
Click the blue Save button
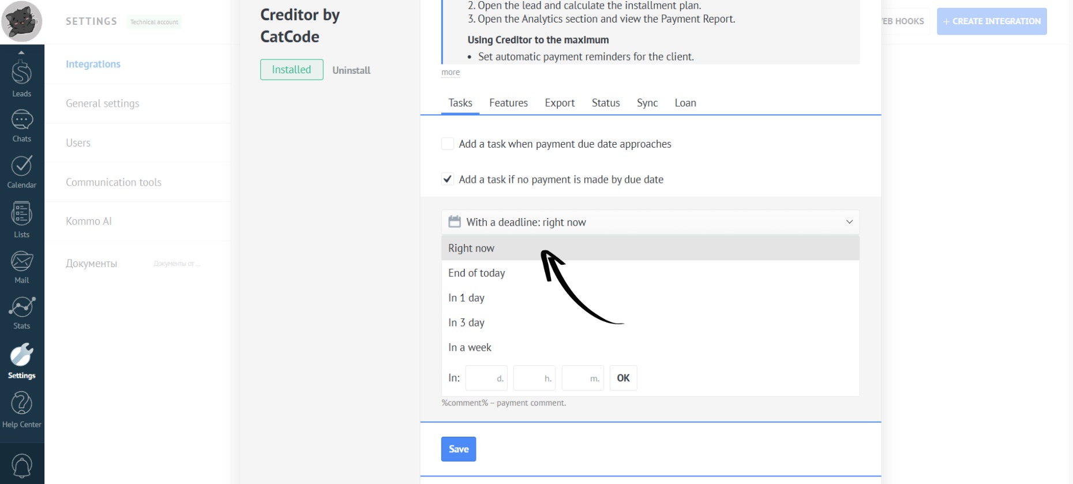458,449
